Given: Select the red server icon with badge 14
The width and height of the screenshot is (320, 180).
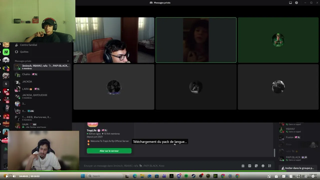Looking at the screenshot, I should click(6, 116).
